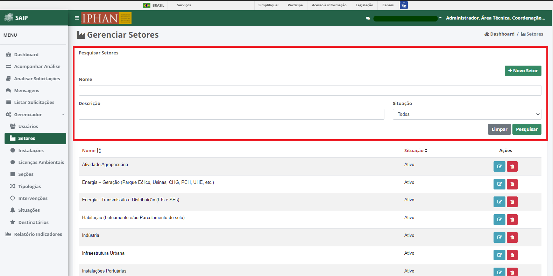This screenshot has height=276, width=553.
Task: Delete the Atividade Agropecuária sector
Action: point(512,166)
